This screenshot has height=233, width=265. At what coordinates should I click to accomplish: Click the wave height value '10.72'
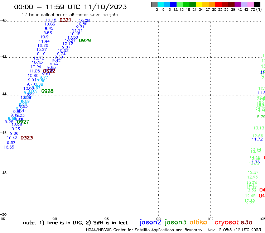(x=39, y=58)
